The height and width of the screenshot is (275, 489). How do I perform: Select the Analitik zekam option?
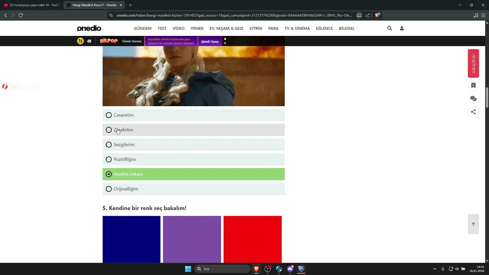click(x=194, y=174)
